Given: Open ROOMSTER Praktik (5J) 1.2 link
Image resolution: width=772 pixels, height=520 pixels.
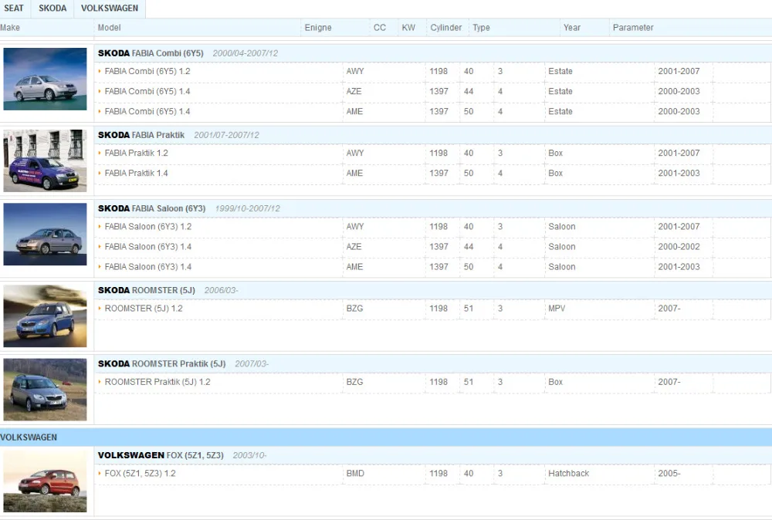Looking at the screenshot, I should [157, 382].
